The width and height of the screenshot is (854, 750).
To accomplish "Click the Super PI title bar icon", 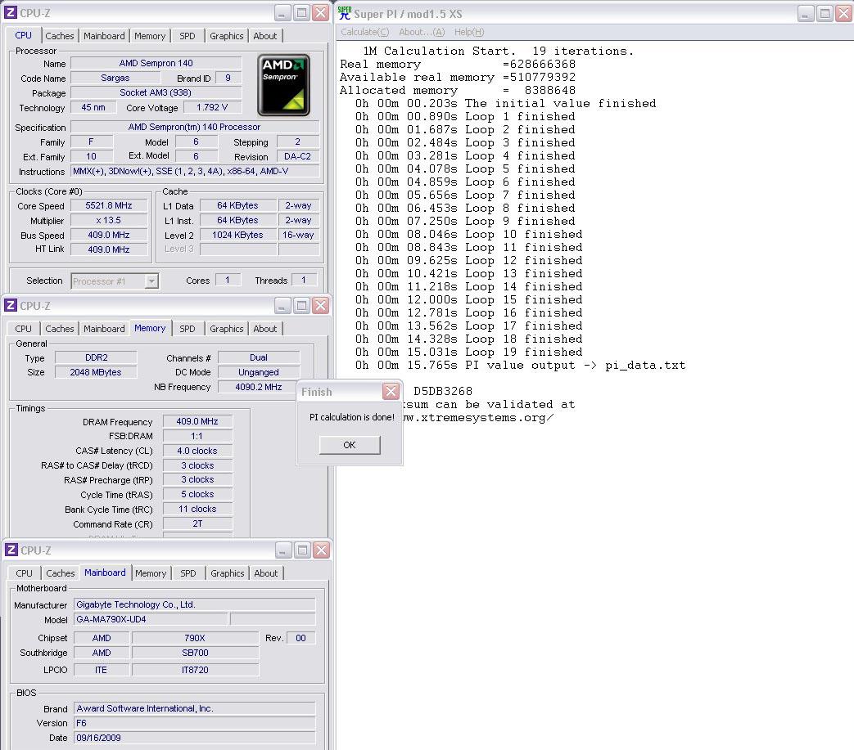I will click(x=344, y=13).
